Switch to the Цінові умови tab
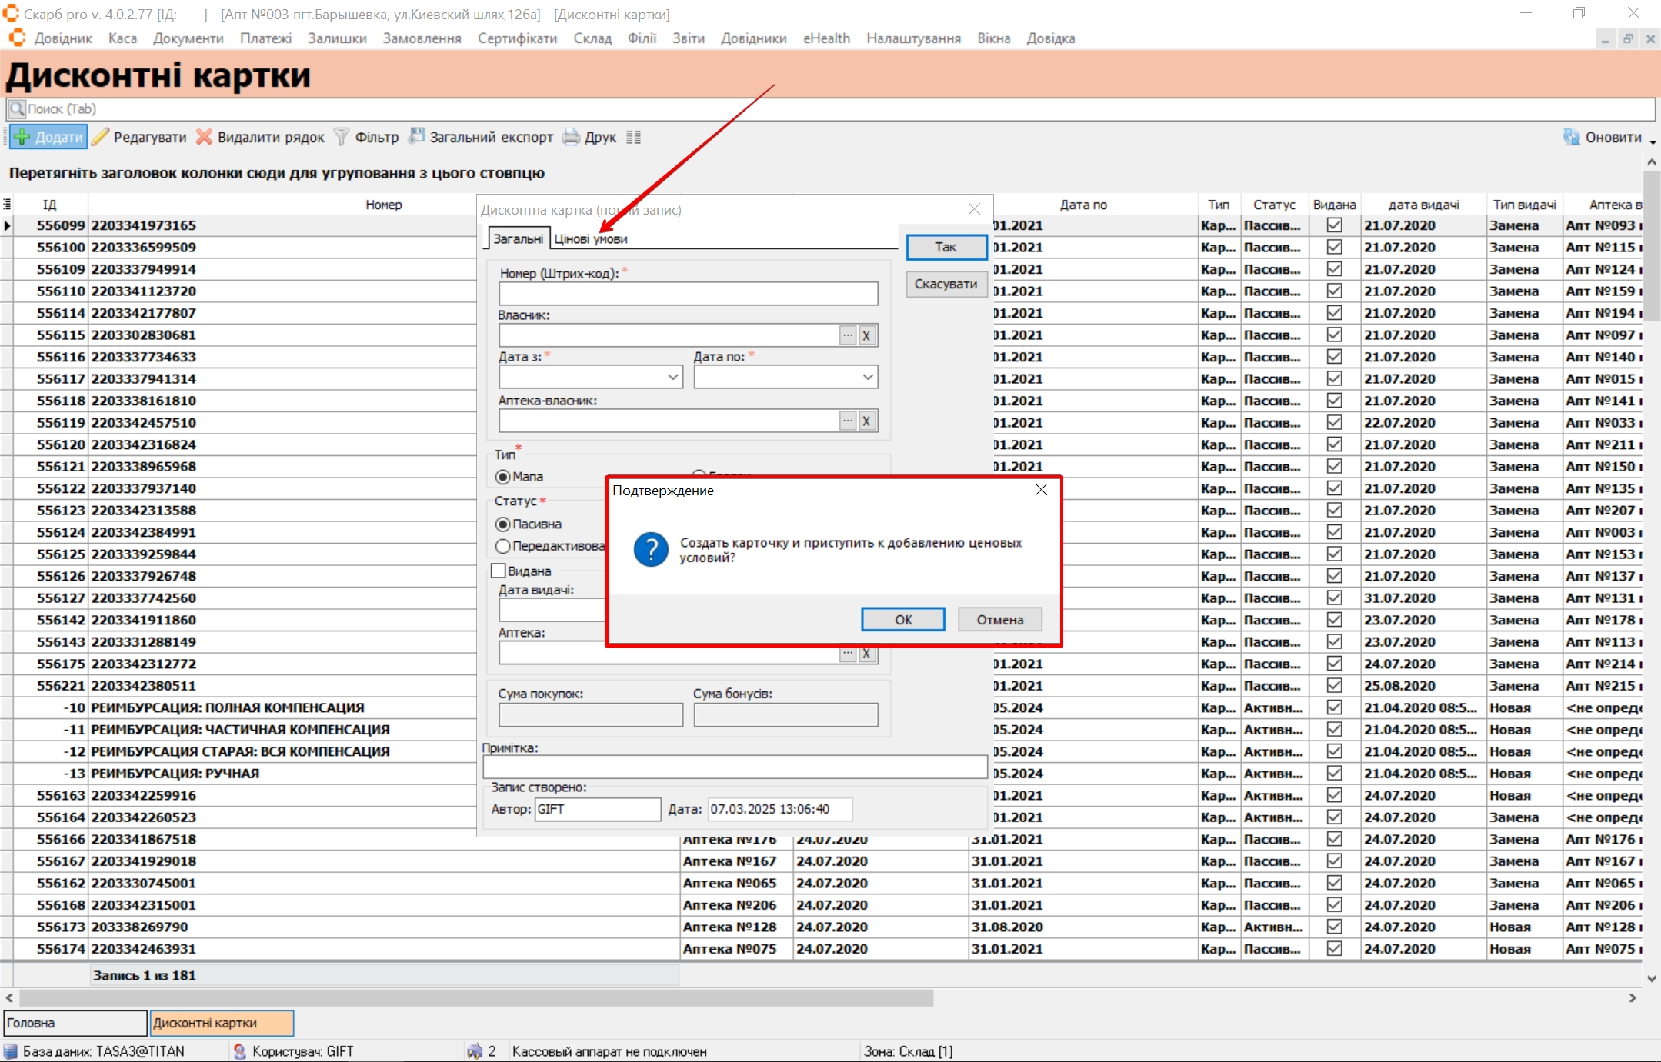Image resolution: width=1661 pixels, height=1062 pixels. coord(590,239)
